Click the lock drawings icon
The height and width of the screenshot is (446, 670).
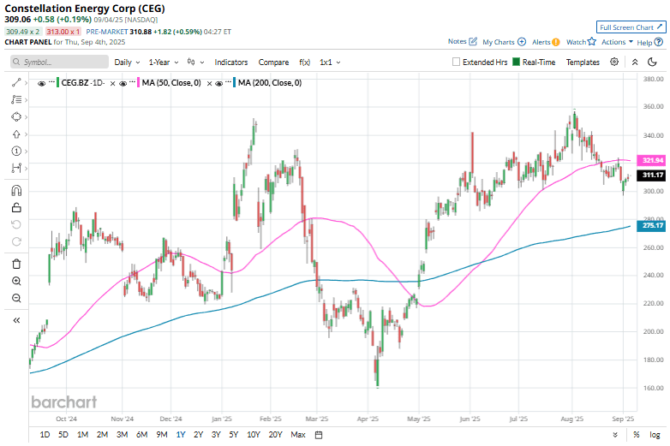click(x=16, y=207)
